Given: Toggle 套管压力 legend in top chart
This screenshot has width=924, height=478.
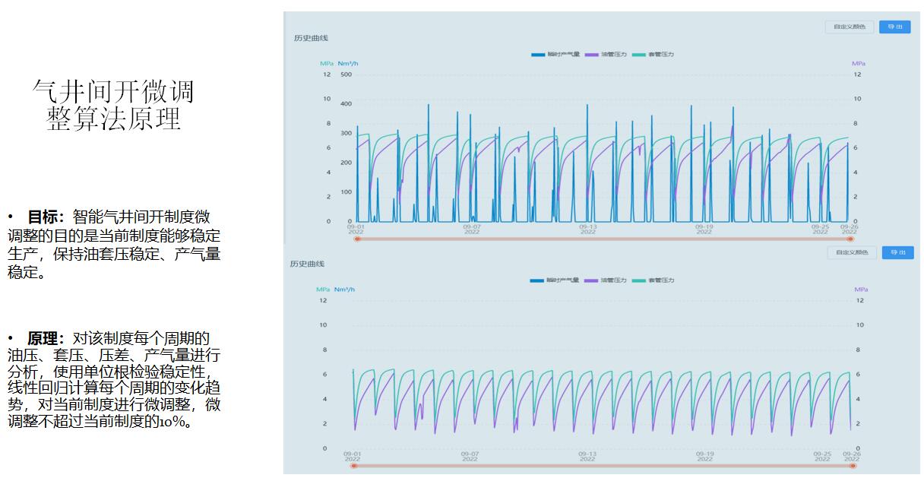Looking at the screenshot, I should pos(653,55).
